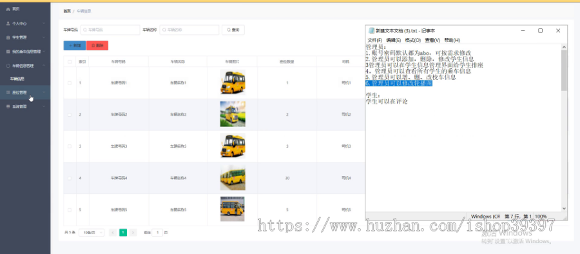Expand the 个人中心 sidebar chevron
The image size is (580, 254).
tap(44, 23)
